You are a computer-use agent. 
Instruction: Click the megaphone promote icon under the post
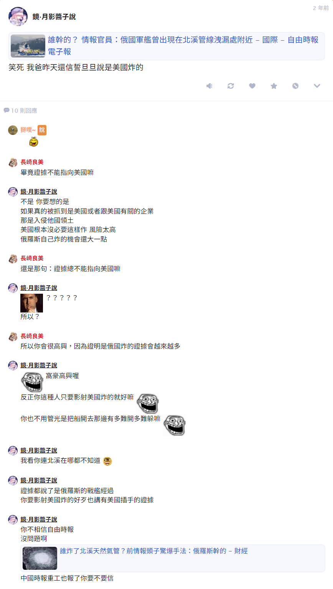pyautogui.click(x=209, y=86)
